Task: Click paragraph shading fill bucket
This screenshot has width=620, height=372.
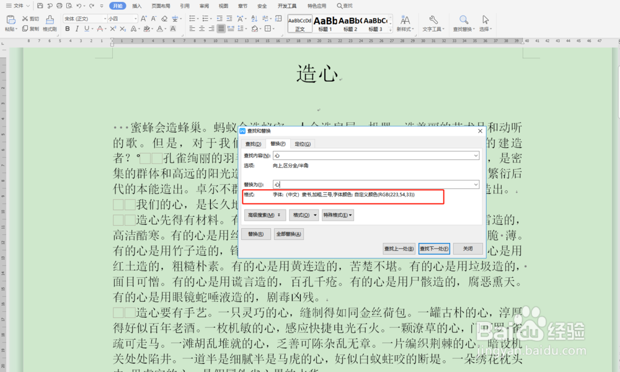Action: (x=255, y=29)
